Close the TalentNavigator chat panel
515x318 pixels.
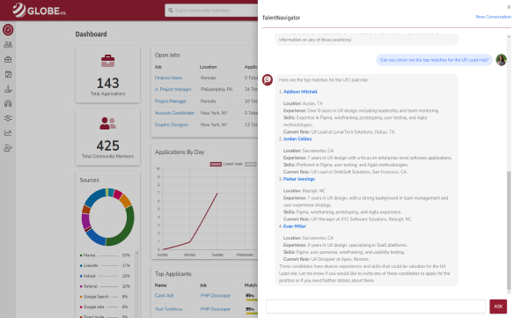[509, 7]
